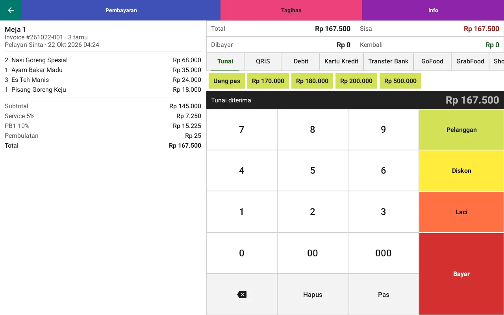This screenshot has width=504, height=315.
Task: Select GrabFood payment method
Action: 470,61
